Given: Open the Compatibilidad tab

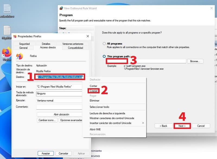Looking at the screenshot, I should pos(75,48).
